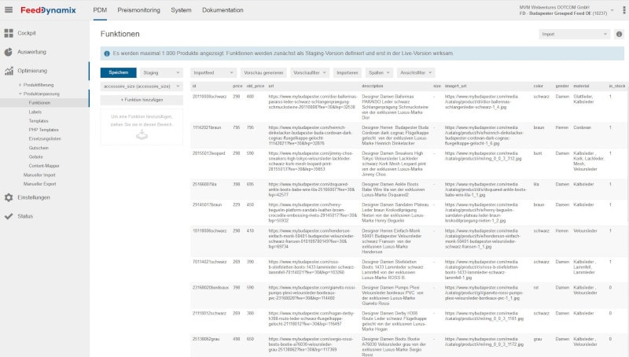Open the Staging version dropdown

(x=163, y=72)
